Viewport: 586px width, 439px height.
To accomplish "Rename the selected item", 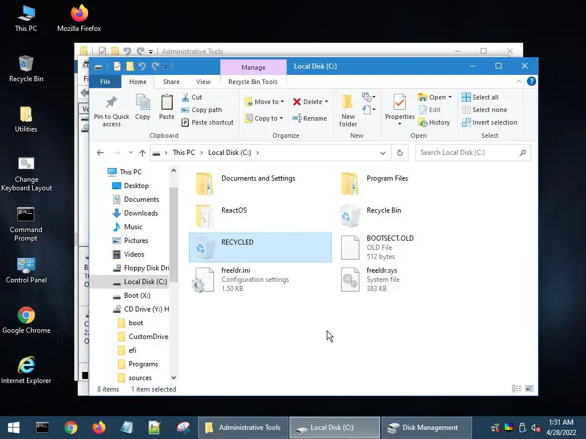I will pos(310,118).
